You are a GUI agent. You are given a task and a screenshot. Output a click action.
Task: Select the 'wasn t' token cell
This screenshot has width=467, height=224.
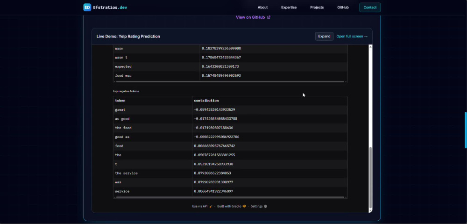coord(156,57)
